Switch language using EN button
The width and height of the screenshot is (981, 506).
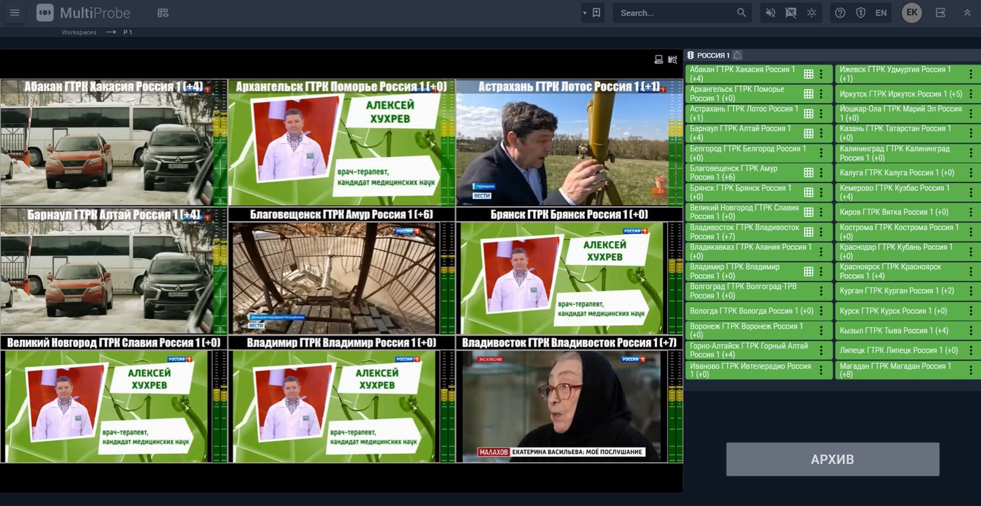click(x=881, y=13)
